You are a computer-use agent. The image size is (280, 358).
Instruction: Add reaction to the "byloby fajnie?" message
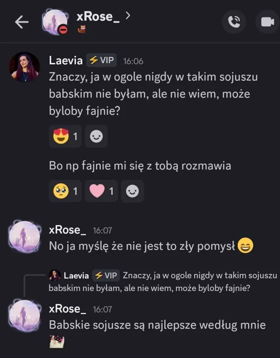click(x=96, y=137)
